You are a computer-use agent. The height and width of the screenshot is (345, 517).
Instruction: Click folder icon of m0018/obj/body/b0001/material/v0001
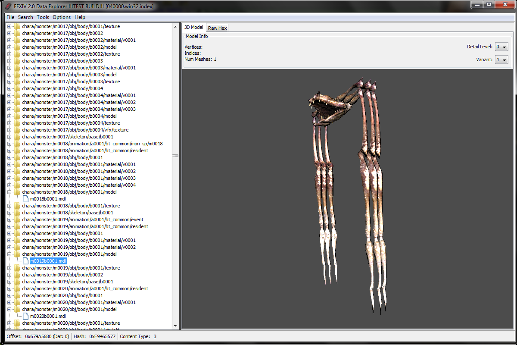pyautogui.click(x=17, y=164)
